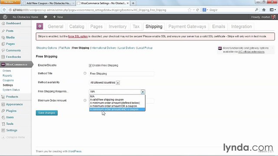Image resolution: width=278 pixels, height=156 pixels.
Task: Click Method Title help icon
Action: (85, 73)
